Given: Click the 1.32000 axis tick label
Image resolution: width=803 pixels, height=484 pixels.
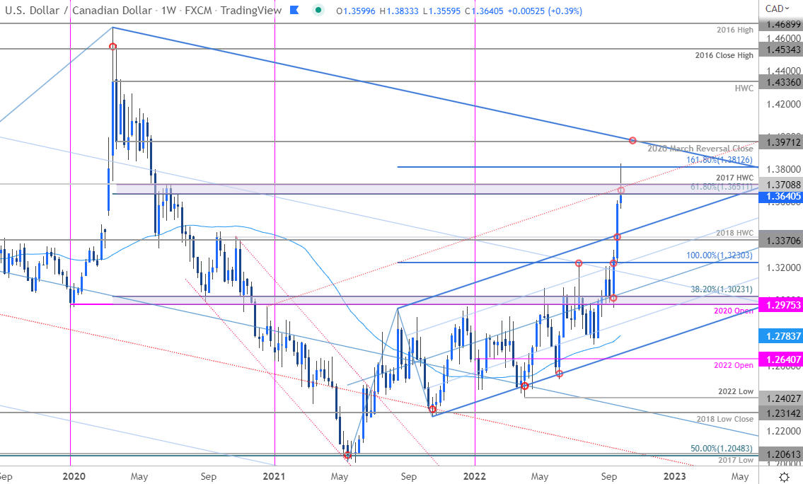Looking at the screenshot, I should coord(782,268).
